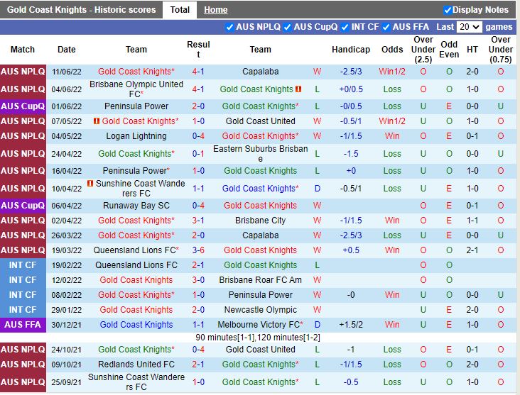Screen dimensions: 520x395
Task: Click the AUS FFA league cell, 30/12/21
Action: [23, 325]
